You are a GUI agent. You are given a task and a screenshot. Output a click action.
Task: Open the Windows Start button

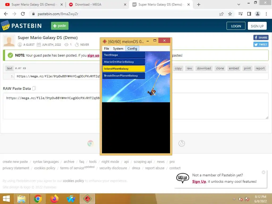coord(6,199)
